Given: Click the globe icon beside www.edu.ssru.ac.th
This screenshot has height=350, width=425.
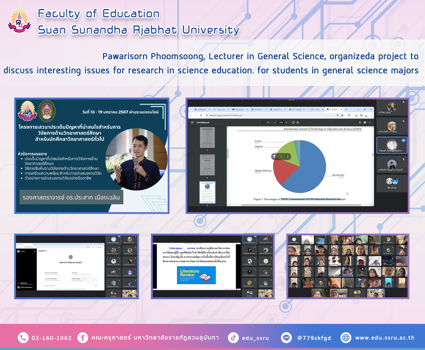Looking at the screenshot, I should tap(346, 338).
